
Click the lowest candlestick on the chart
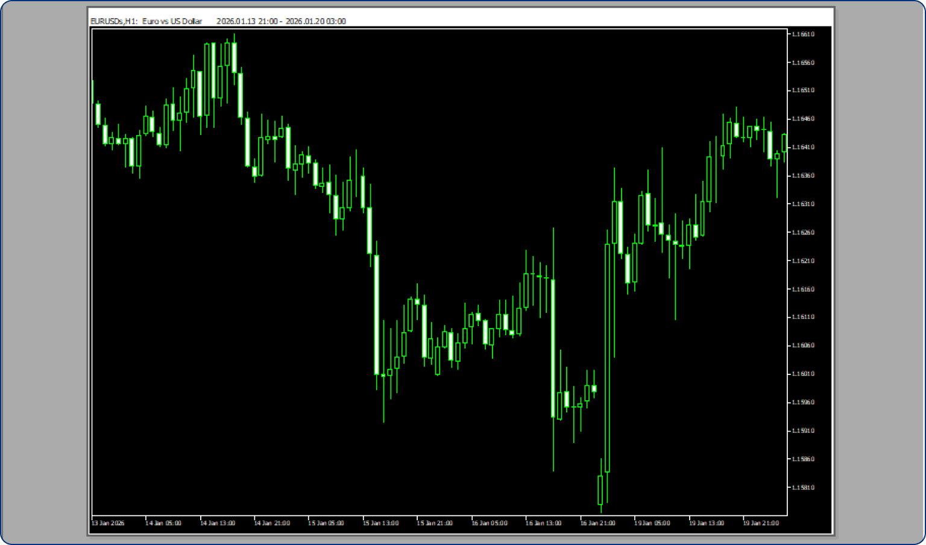click(x=600, y=490)
